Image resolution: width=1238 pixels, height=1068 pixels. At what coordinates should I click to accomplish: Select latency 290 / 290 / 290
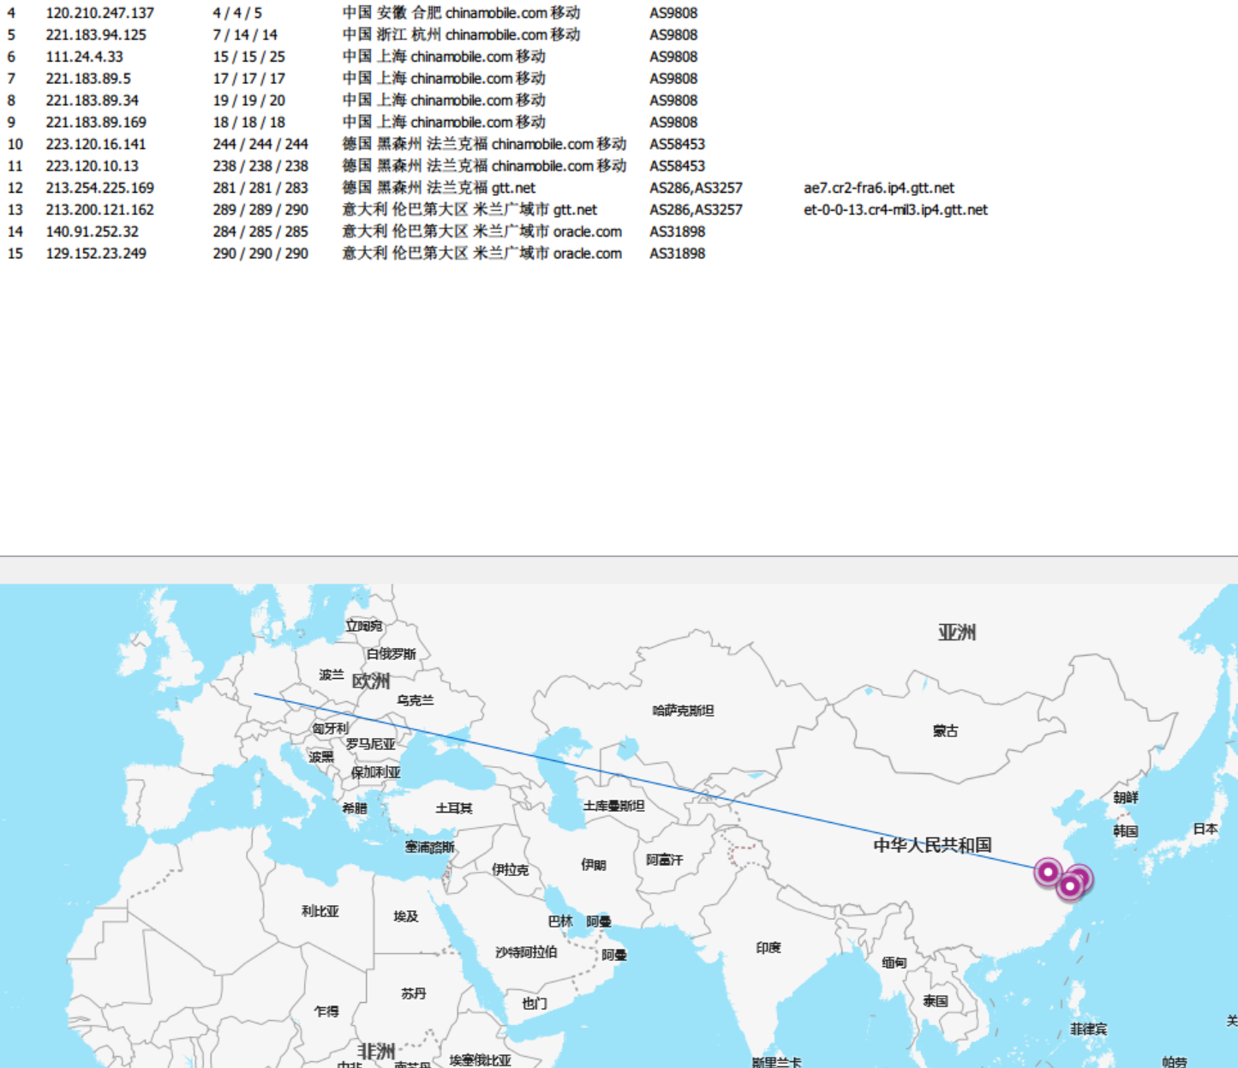tap(260, 254)
